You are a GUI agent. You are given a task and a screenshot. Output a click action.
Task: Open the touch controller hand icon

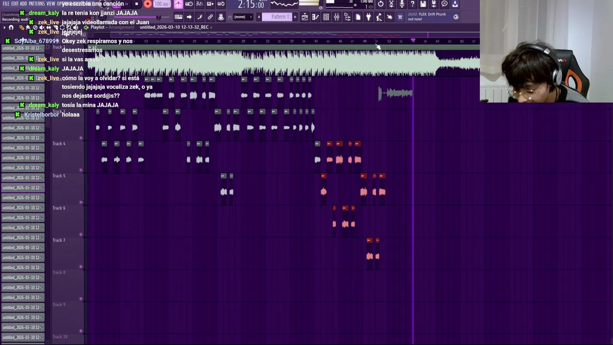[x=389, y=17]
